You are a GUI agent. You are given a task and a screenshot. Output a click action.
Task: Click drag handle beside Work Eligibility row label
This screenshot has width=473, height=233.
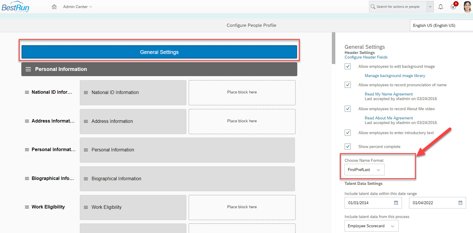pos(27,207)
